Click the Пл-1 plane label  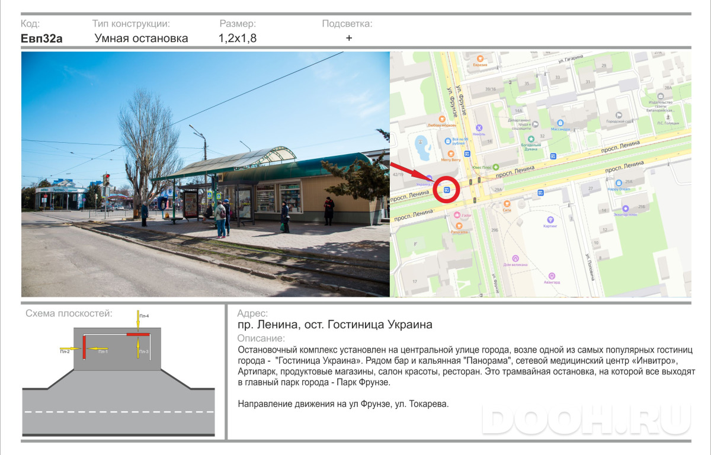103,352
